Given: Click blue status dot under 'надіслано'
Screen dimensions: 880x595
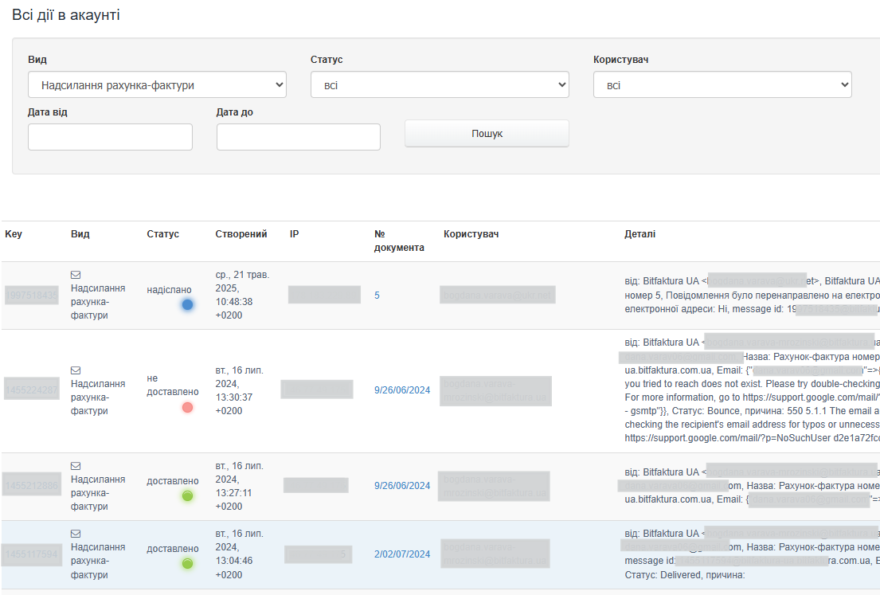Looking at the screenshot, I should pos(187,304).
